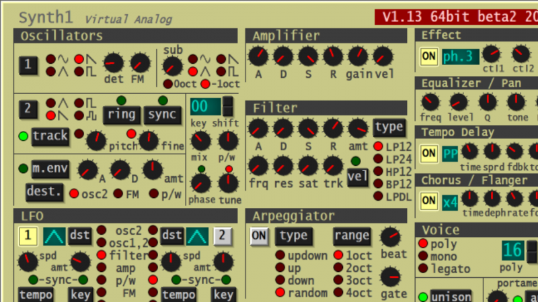
Task: Click the oscillator 2 fine knob
Action: (149, 141)
